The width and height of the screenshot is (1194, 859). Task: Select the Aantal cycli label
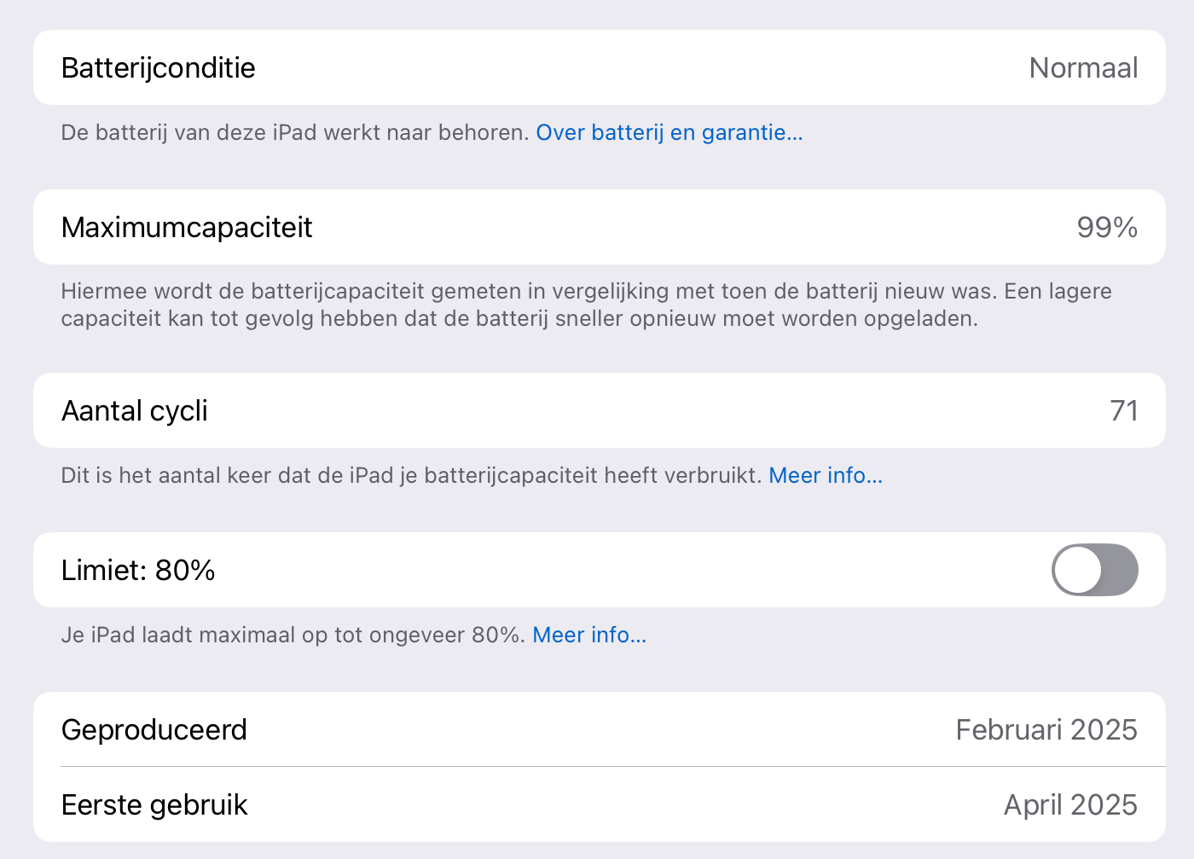[x=135, y=411]
